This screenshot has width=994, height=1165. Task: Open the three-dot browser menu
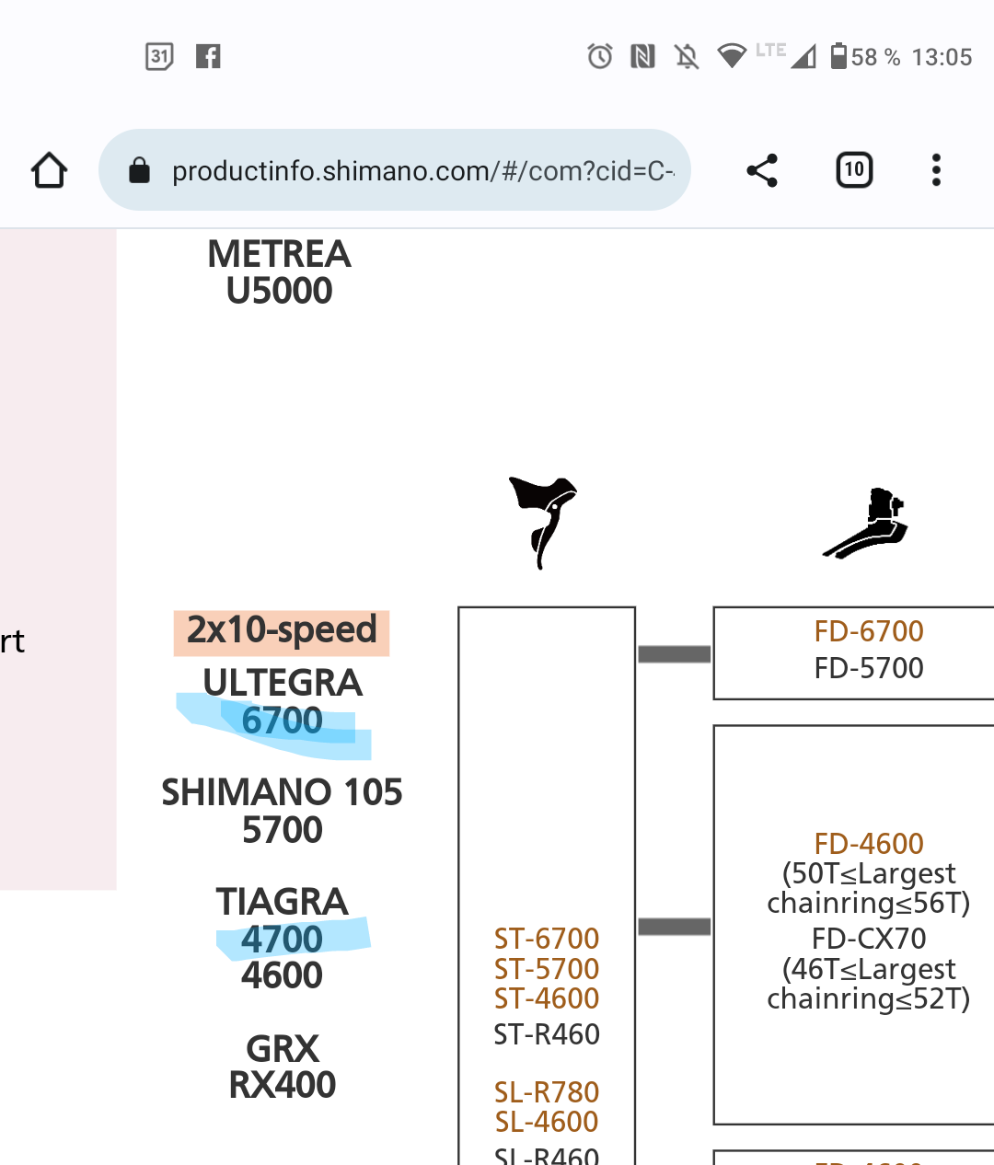[x=936, y=170]
